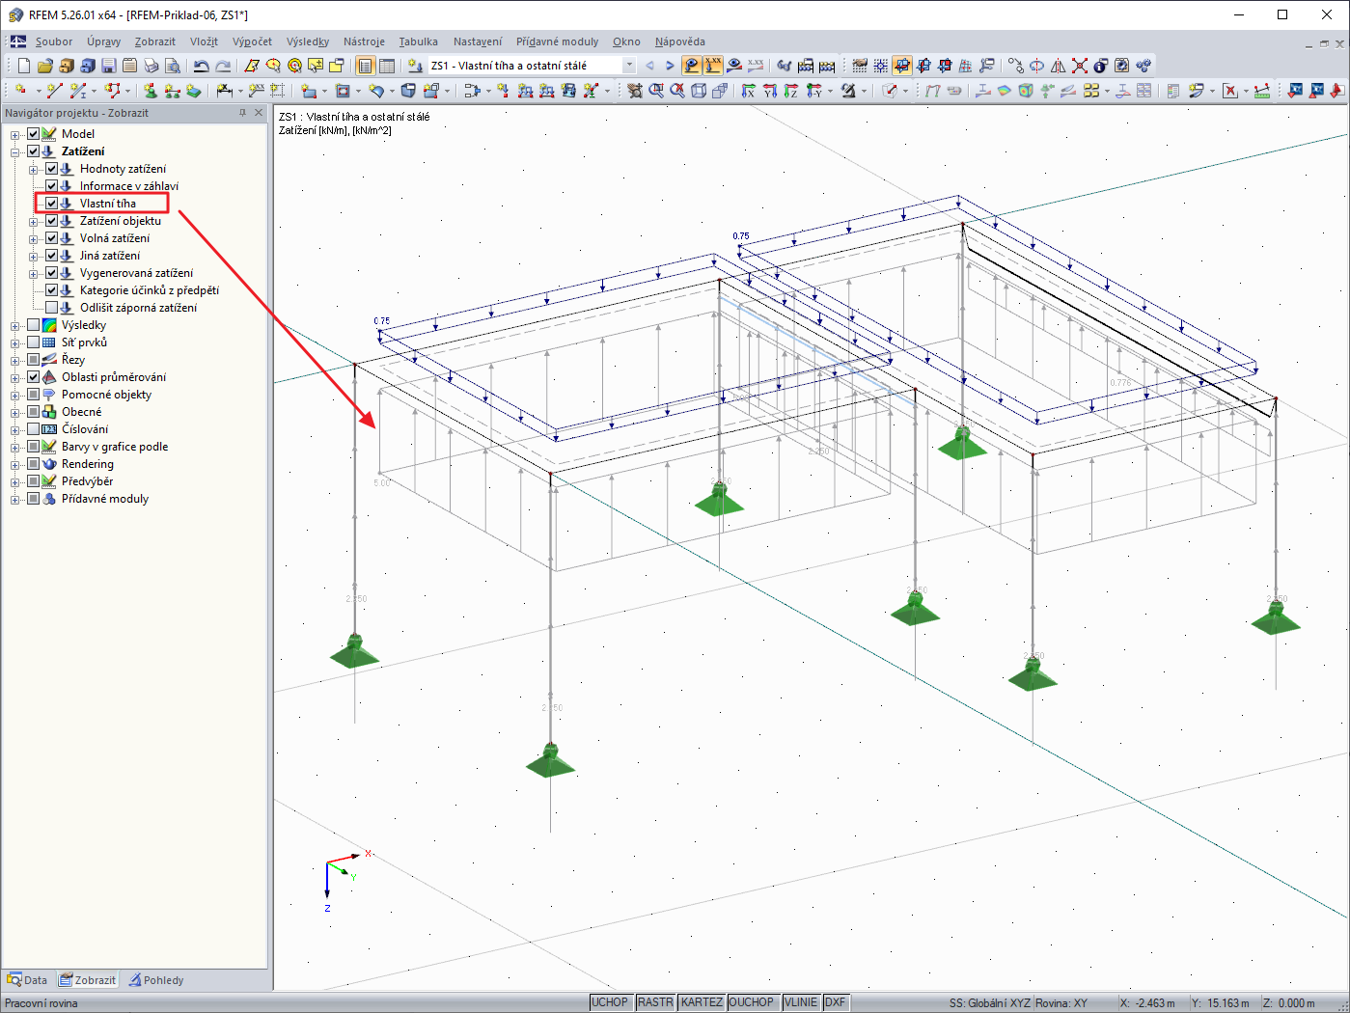Close the project navigator panel
The image size is (1350, 1013).
259,113
